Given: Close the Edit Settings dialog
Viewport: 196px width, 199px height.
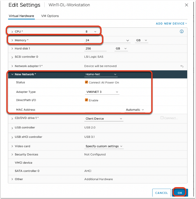Looking at the screenshot, I should [186, 5].
